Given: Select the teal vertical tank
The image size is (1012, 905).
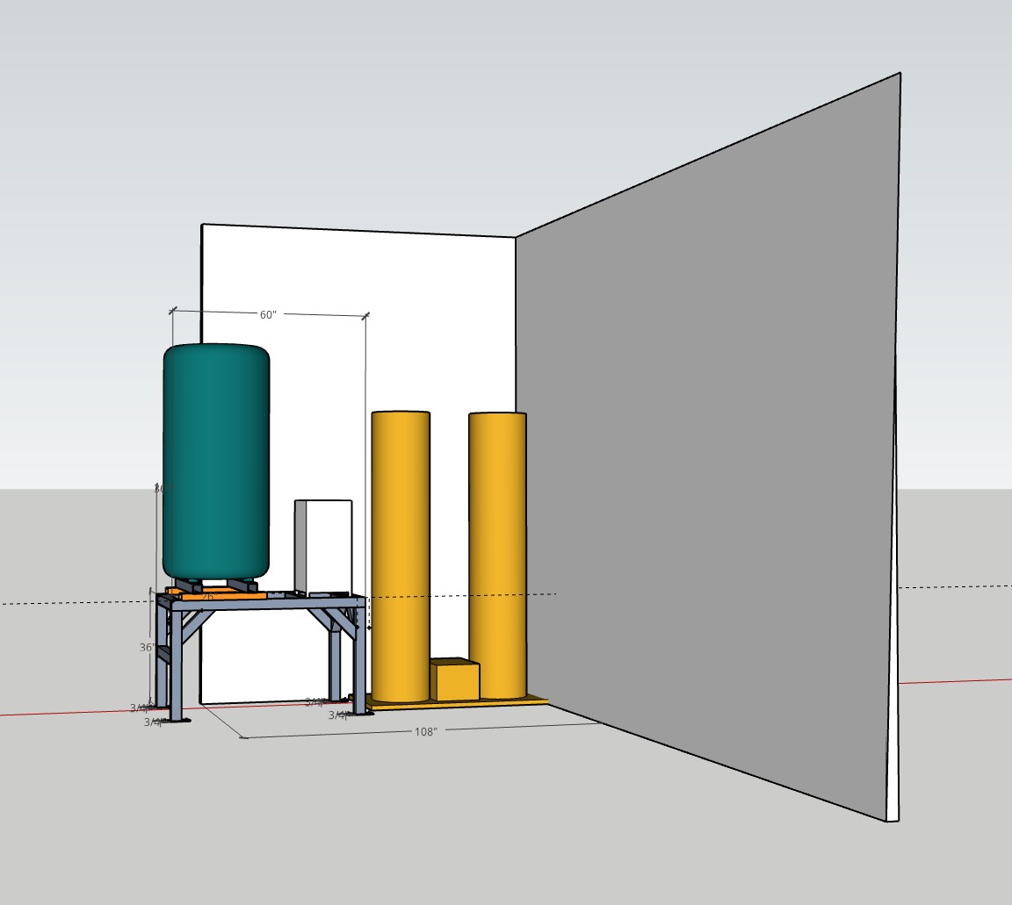Looking at the screenshot, I should (216, 461).
